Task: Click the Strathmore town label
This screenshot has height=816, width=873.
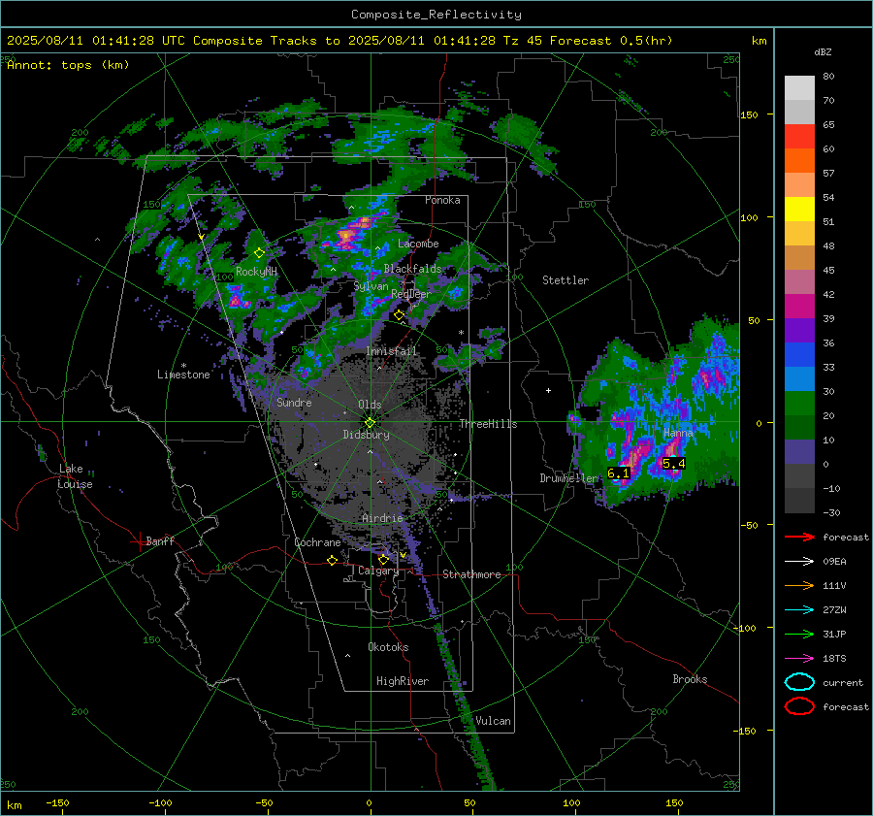Action: [x=471, y=574]
